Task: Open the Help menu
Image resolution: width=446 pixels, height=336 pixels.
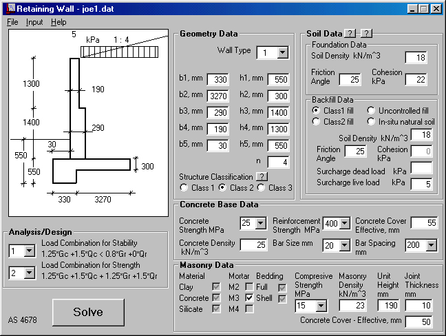Action: [59, 22]
